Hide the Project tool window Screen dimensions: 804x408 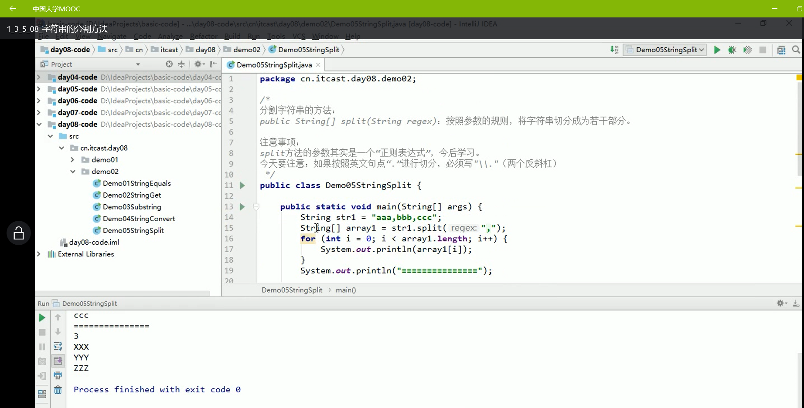(213, 64)
